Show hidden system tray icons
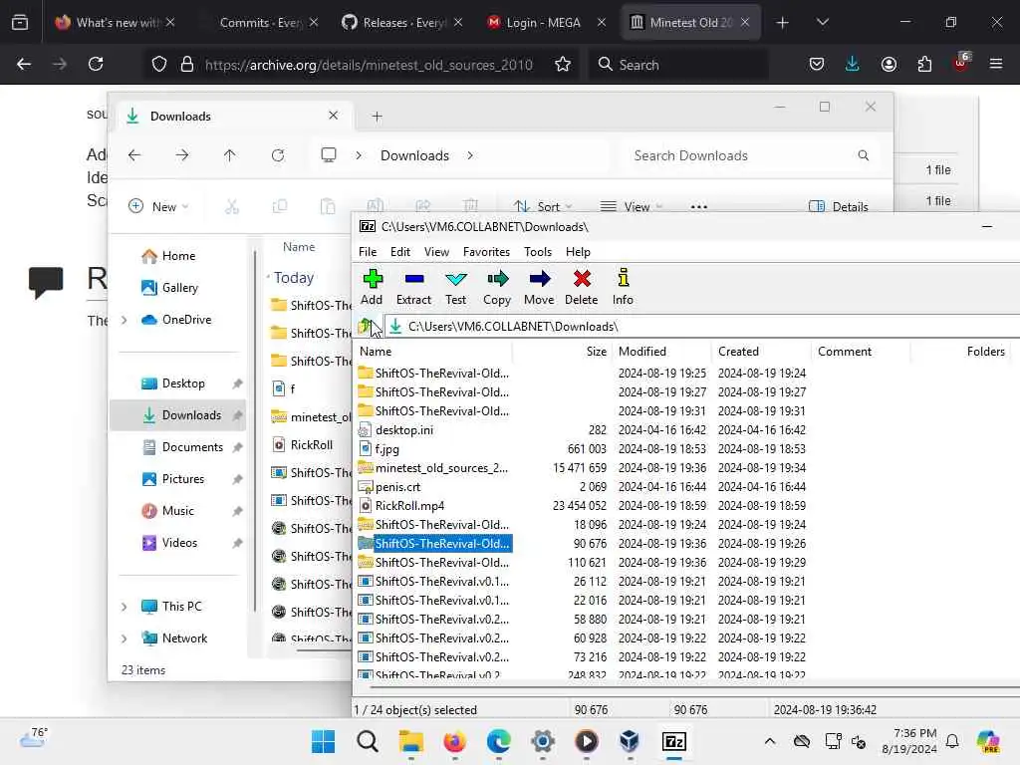Image resolution: width=1020 pixels, height=765 pixels. [770, 741]
